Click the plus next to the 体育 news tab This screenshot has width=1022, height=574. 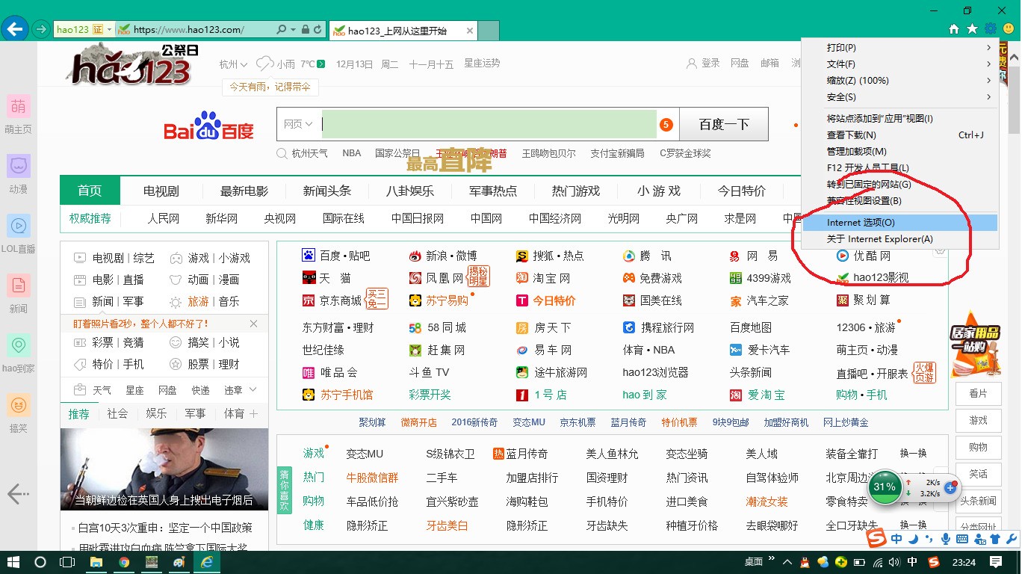(254, 413)
